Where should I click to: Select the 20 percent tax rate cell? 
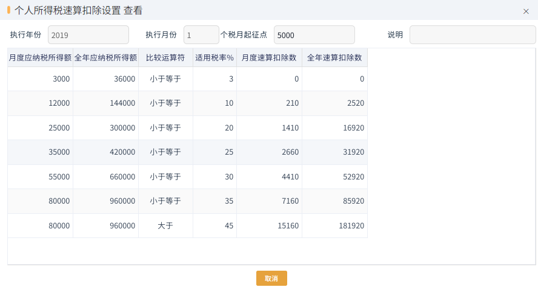click(215, 128)
